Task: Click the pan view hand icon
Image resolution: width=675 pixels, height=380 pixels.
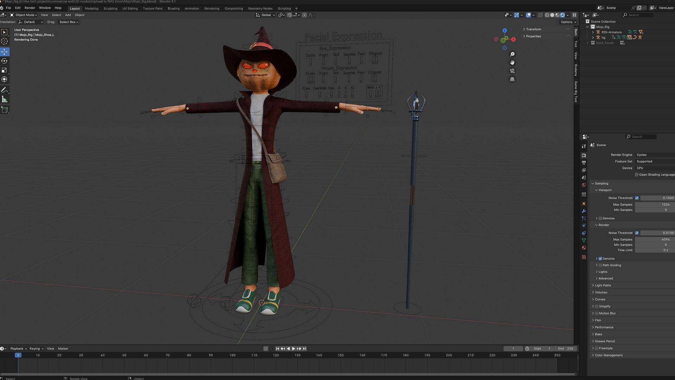Action: pos(512,62)
